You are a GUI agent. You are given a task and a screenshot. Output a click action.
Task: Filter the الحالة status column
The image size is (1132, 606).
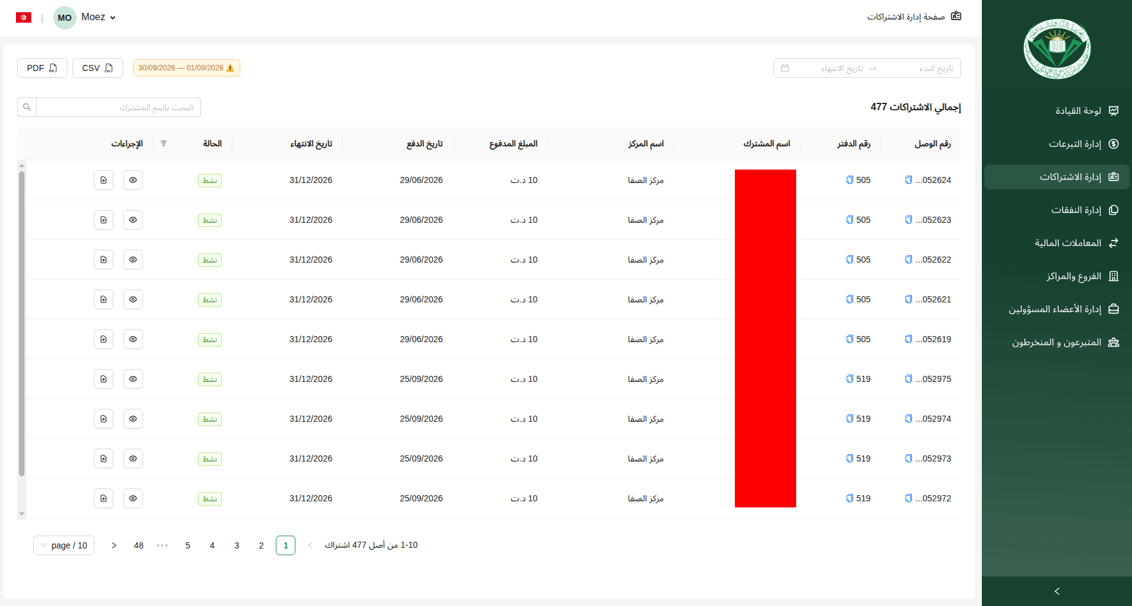coord(164,143)
